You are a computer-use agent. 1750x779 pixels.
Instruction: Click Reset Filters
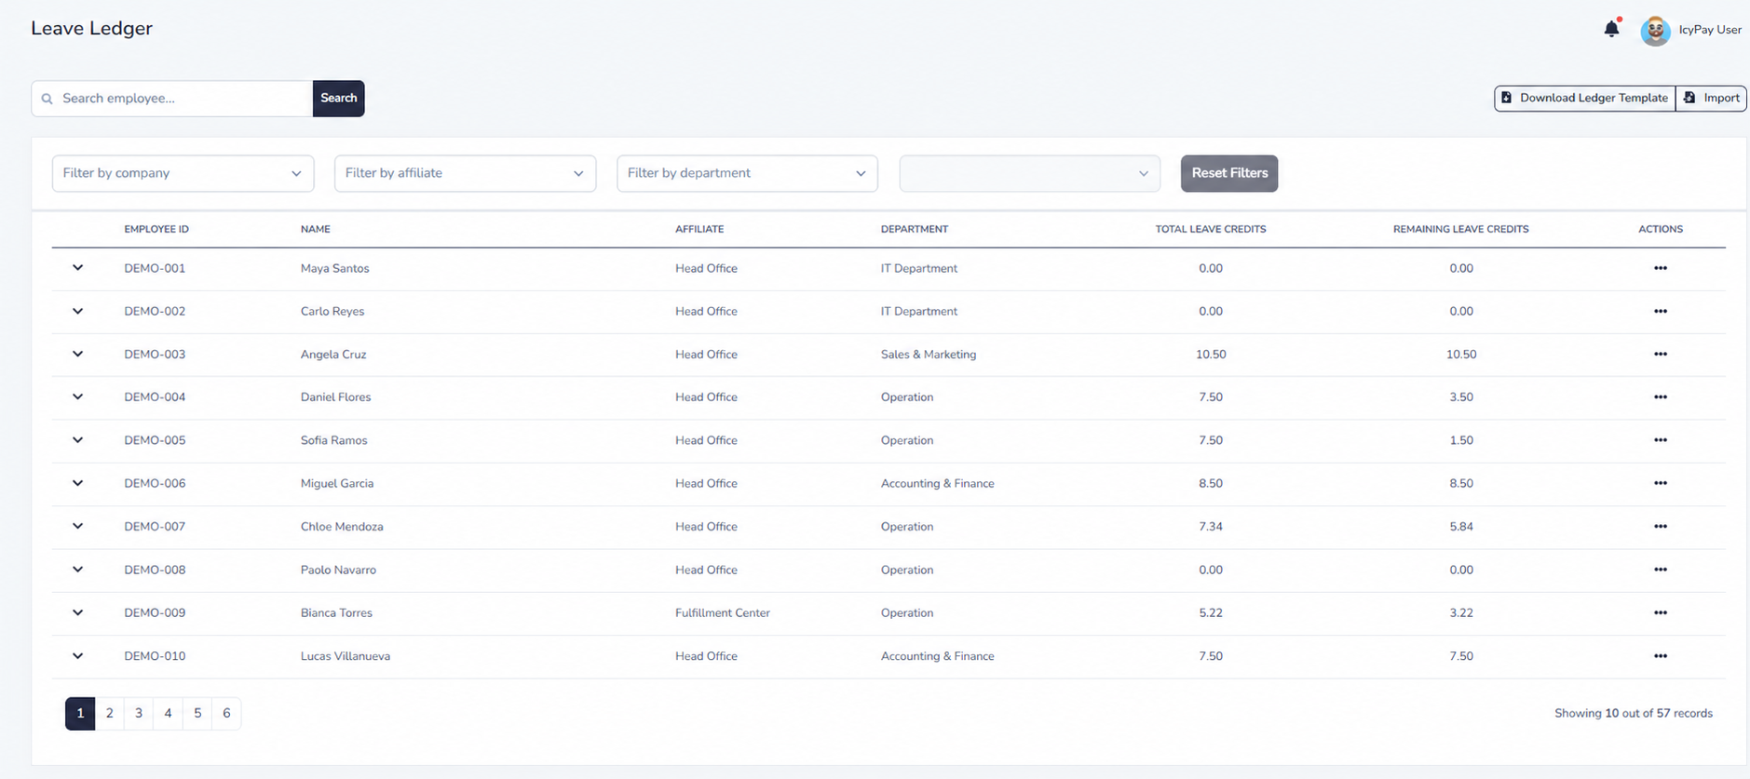click(1229, 173)
